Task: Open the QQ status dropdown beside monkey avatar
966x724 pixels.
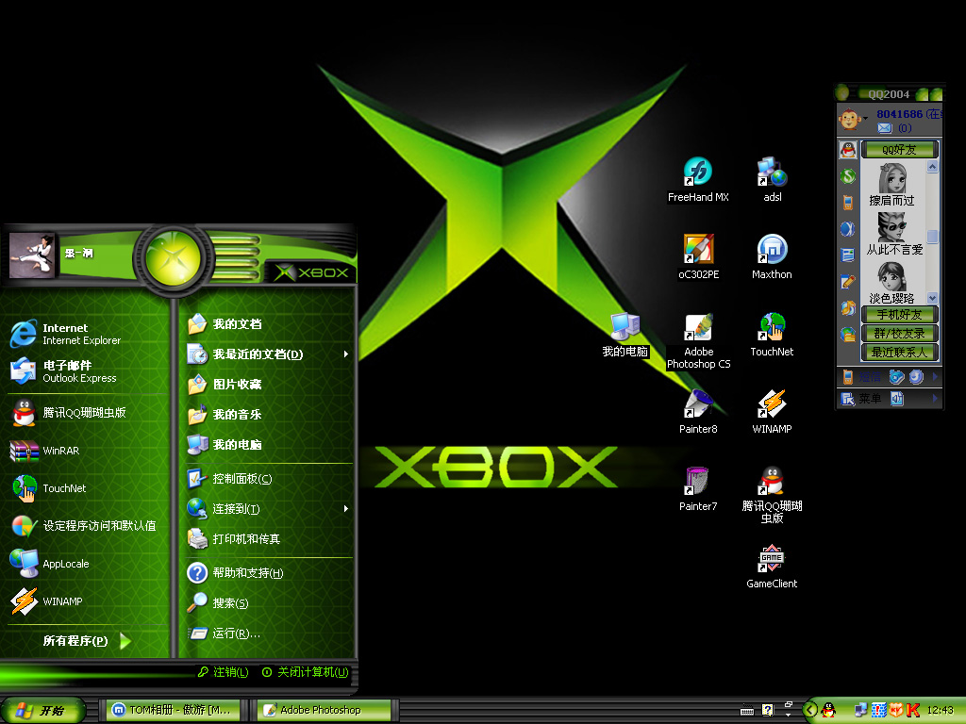Action: 866,118
